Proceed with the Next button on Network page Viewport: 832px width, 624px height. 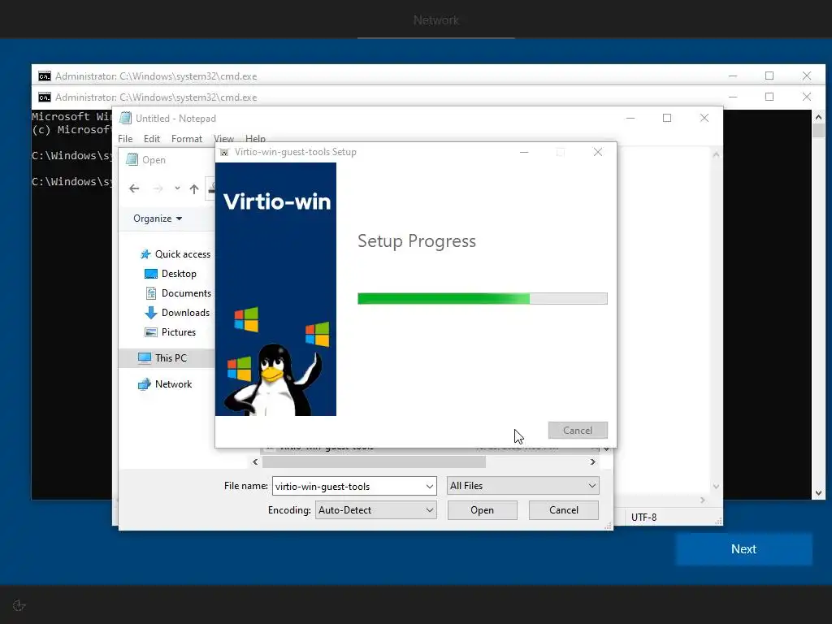pyautogui.click(x=743, y=549)
